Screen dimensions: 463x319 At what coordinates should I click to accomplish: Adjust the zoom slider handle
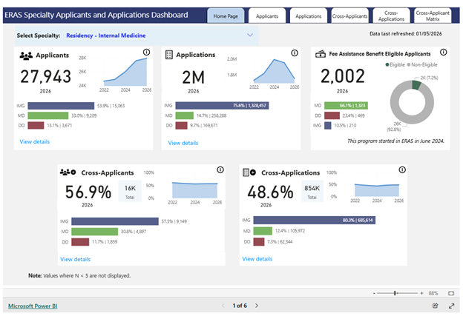395,293
